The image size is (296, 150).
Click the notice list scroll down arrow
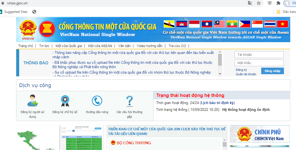click(x=220, y=74)
